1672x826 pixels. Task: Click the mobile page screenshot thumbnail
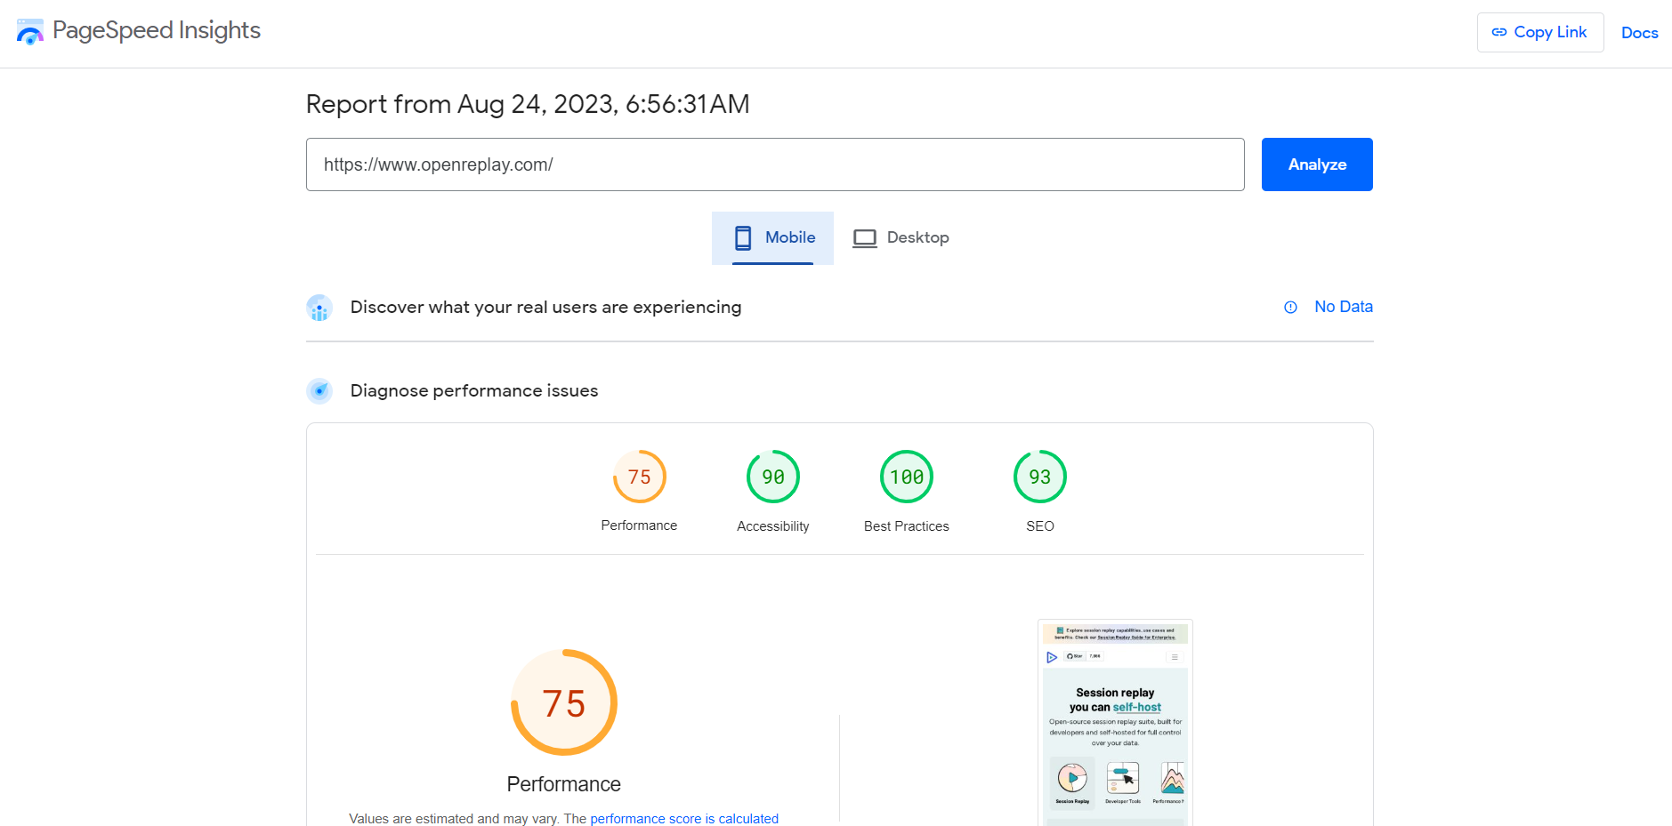(x=1115, y=723)
